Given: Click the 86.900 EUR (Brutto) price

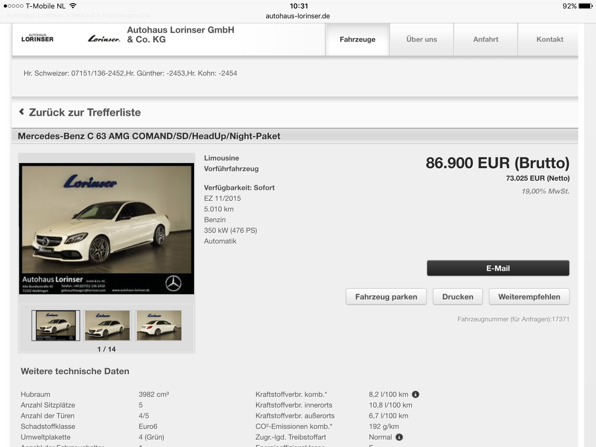Looking at the screenshot, I should coord(498,163).
